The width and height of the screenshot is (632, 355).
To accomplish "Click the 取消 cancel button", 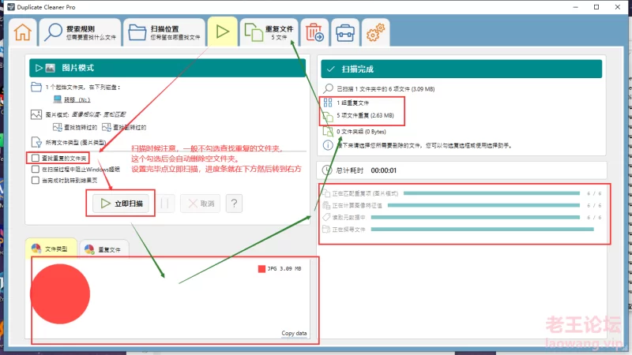I will pos(201,204).
